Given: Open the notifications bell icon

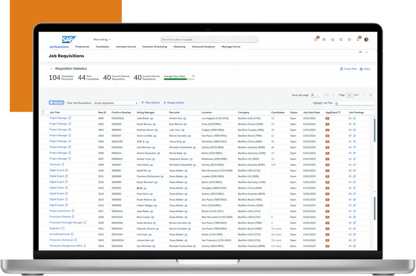Looking at the screenshot, I should pos(358,39).
